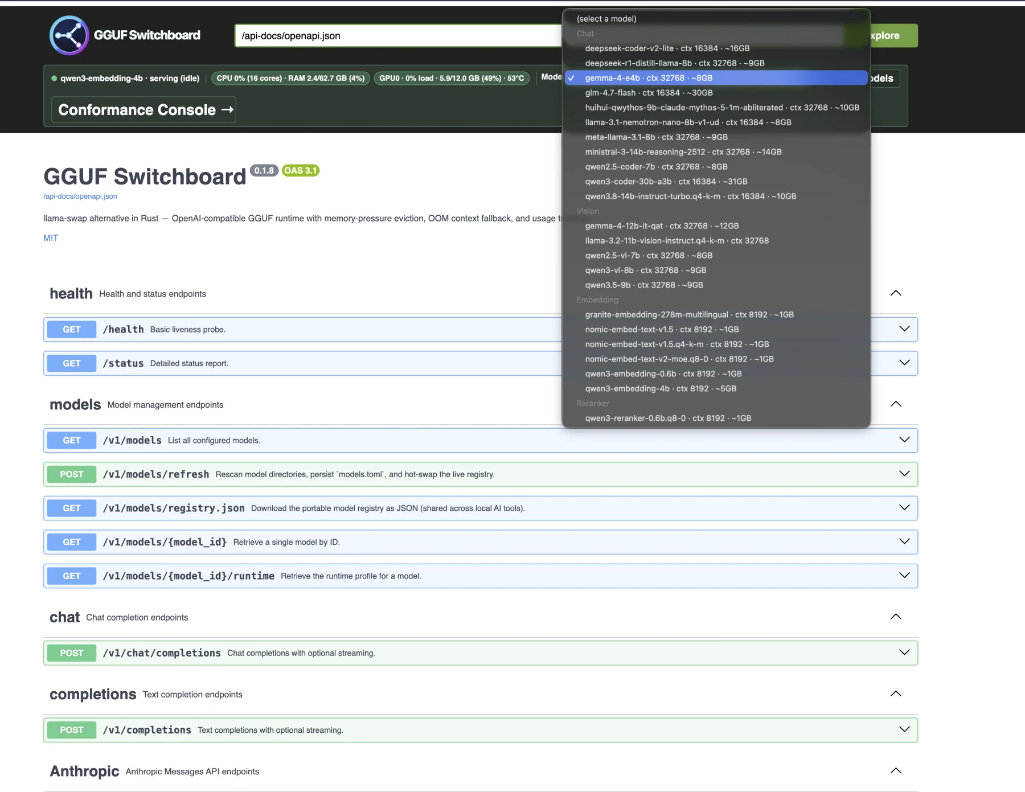Click the POST badge for /v1/models/refresh
Image resolution: width=1025 pixels, height=792 pixels.
[72, 474]
